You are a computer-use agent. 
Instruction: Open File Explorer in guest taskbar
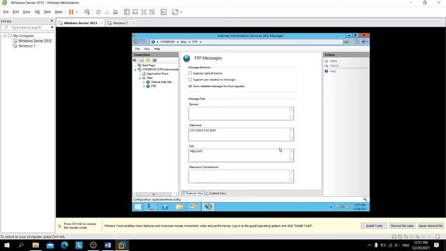pos(180,207)
